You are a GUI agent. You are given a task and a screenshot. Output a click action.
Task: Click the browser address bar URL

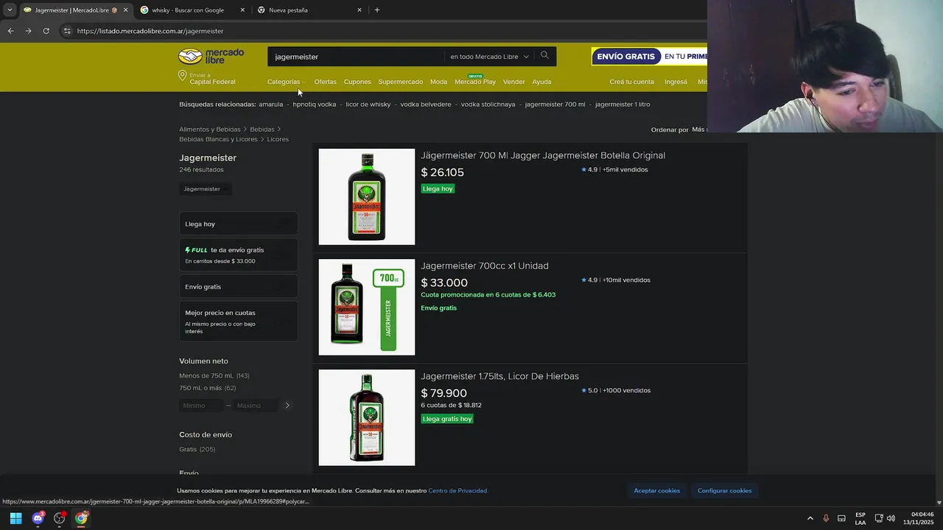150,31
